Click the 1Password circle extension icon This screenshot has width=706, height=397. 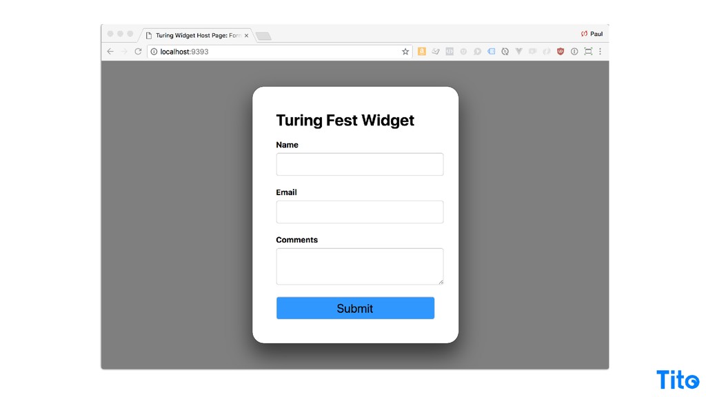(574, 51)
